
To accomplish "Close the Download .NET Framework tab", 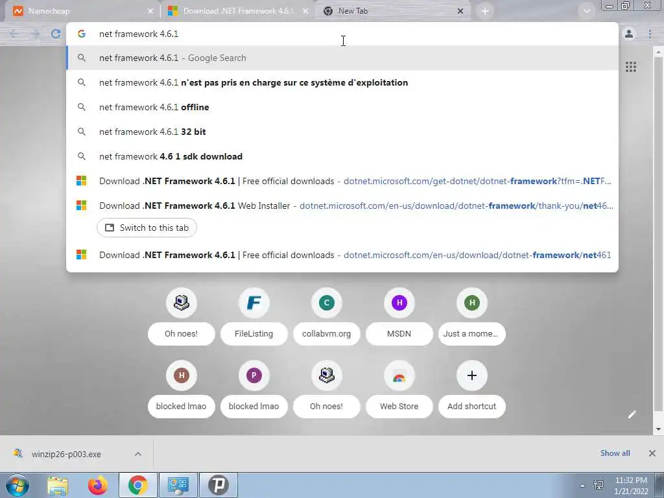I will point(305,12).
